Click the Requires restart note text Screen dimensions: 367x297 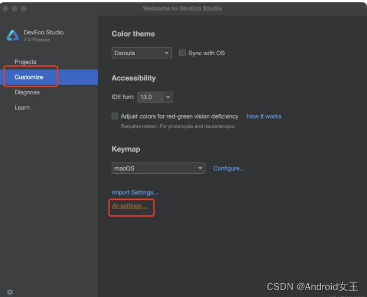click(x=178, y=126)
